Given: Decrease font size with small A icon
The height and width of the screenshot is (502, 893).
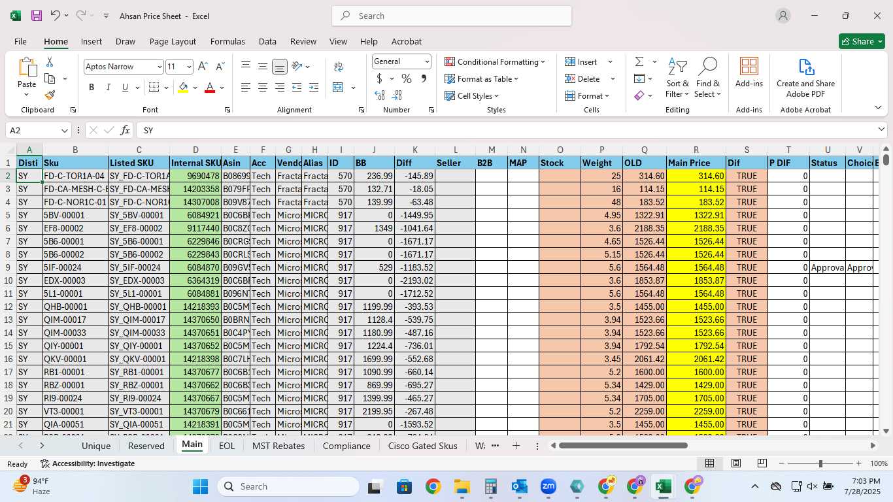Looking at the screenshot, I should tap(220, 67).
